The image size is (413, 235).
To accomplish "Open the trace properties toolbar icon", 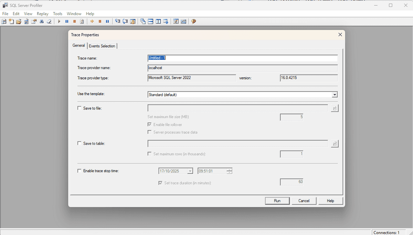I will tap(34, 21).
